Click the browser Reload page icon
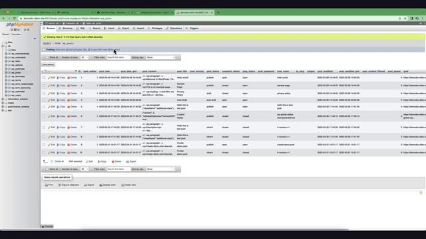This screenshot has width=426, height=239. (15, 19)
